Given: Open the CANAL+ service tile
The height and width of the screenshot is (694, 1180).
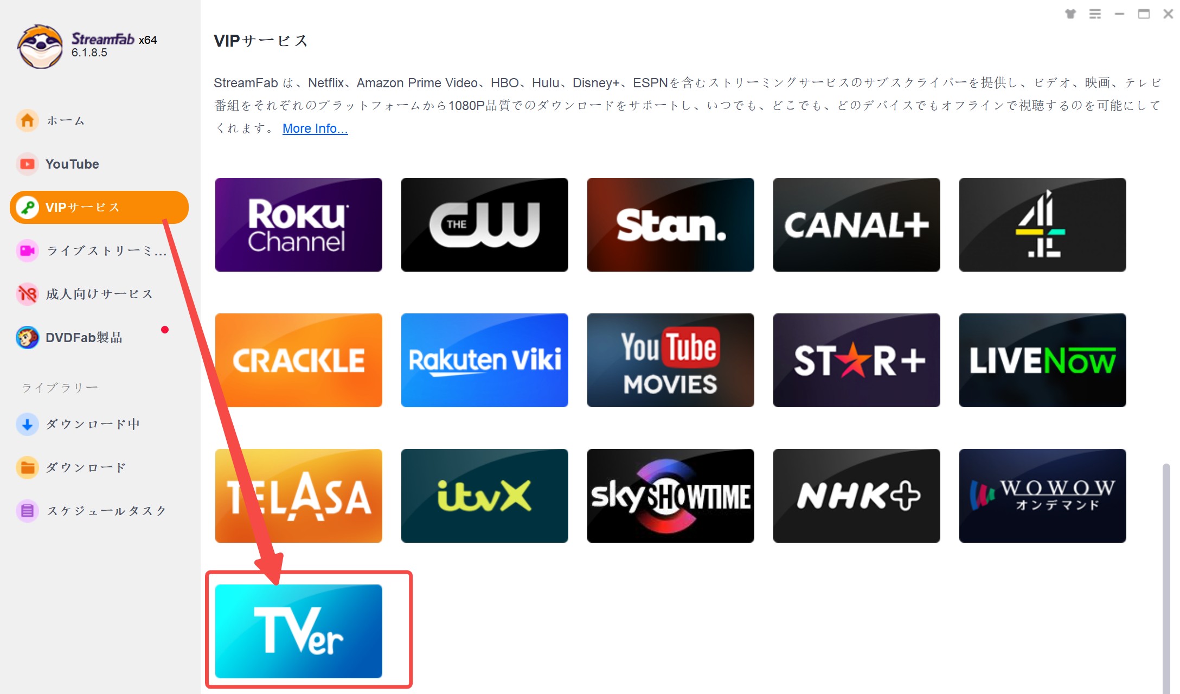Looking at the screenshot, I should 856,224.
